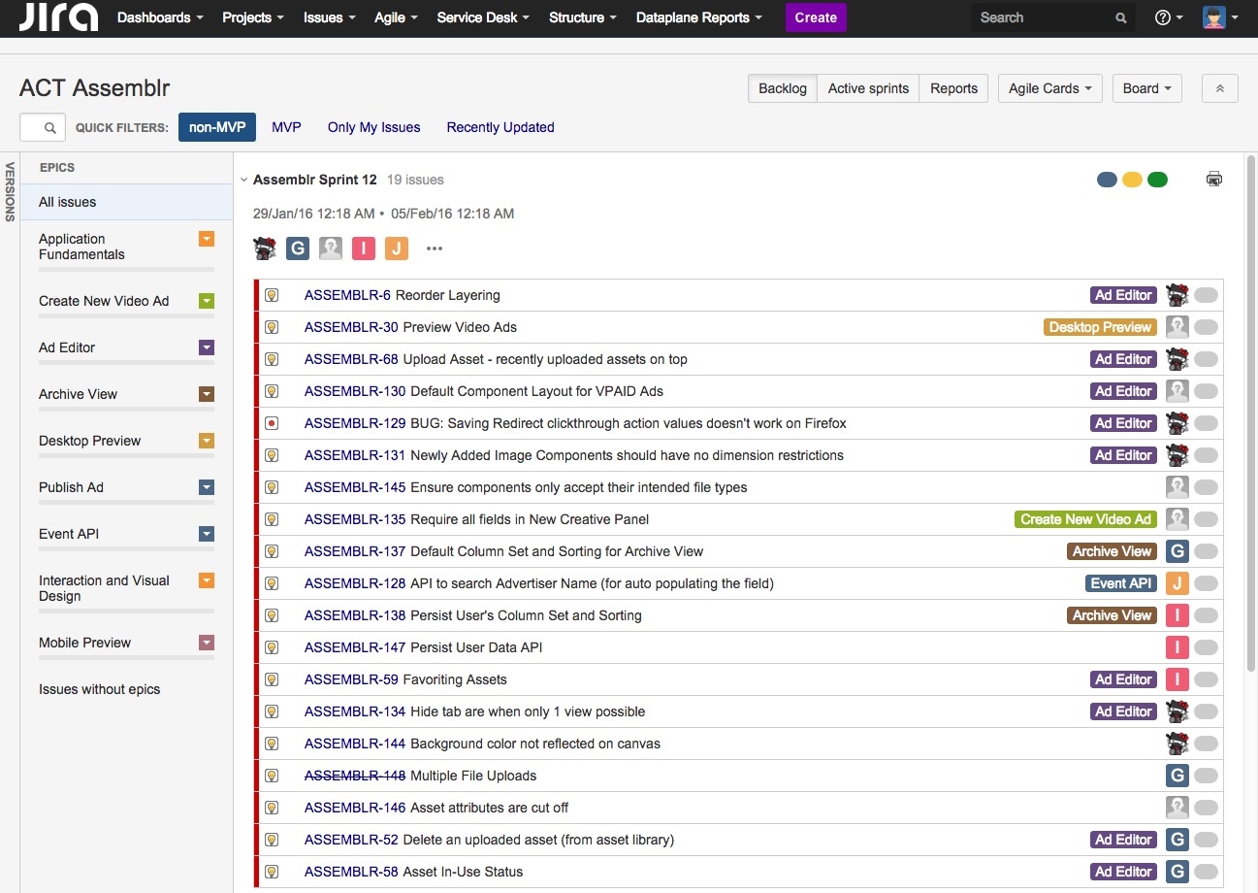Click I avatar on ASSEMBLR-147 row

click(x=1177, y=647)
